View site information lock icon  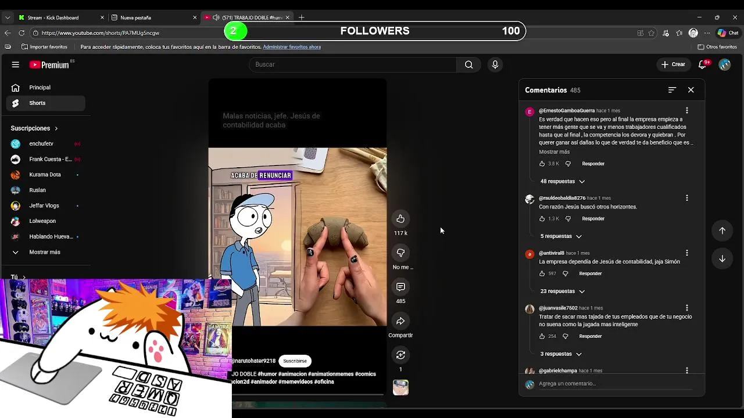(x=35, y=33)
